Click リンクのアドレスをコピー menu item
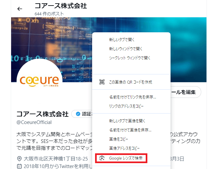214x169 pixels. (x=126, y=106)
